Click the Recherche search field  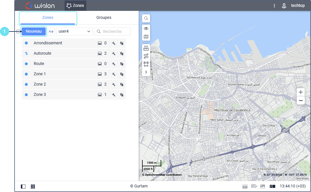[112, 31]
